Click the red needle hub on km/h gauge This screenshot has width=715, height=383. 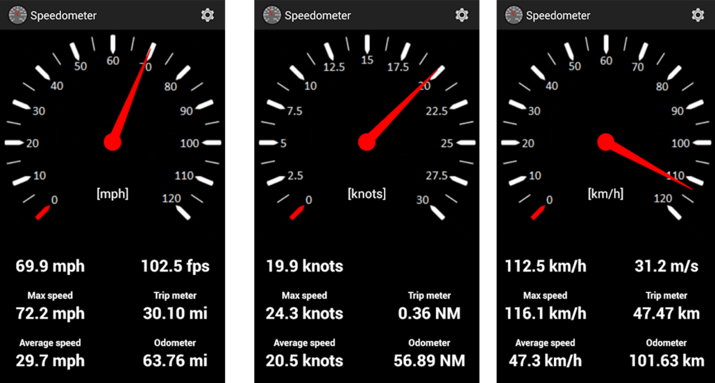(x=605, y=143)
